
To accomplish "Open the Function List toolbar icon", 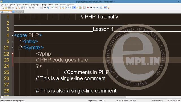I will pyautogui.click(x=84, y=8).
